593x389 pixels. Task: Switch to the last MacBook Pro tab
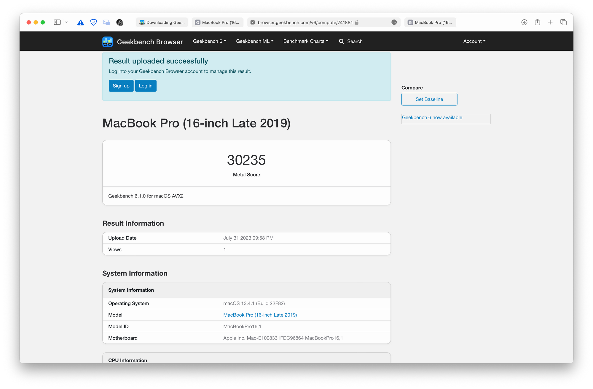430,22
